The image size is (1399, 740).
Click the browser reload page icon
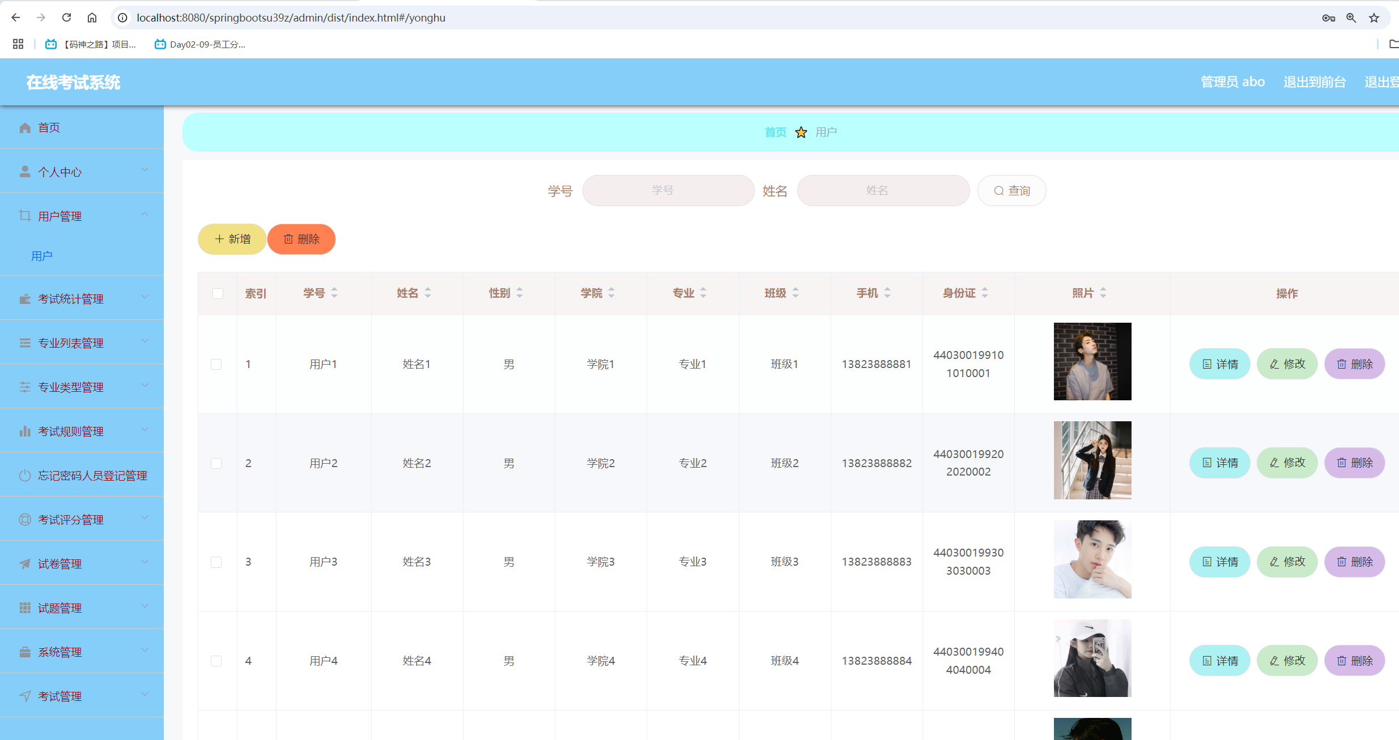tap(66, 18)
